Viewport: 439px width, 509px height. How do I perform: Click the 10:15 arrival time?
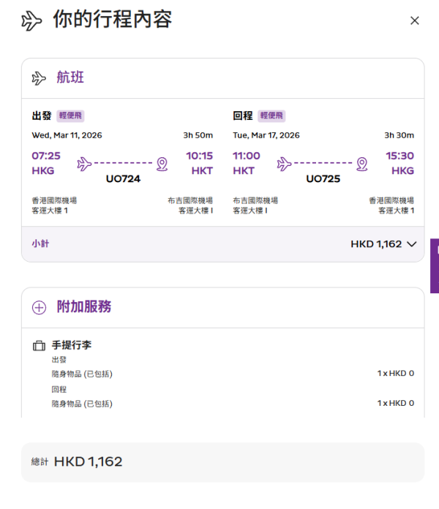(199, 156)
